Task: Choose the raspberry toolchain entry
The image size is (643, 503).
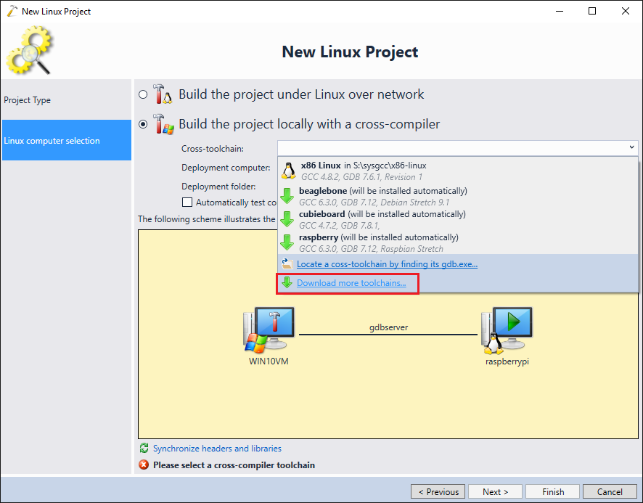Action: 458,243
